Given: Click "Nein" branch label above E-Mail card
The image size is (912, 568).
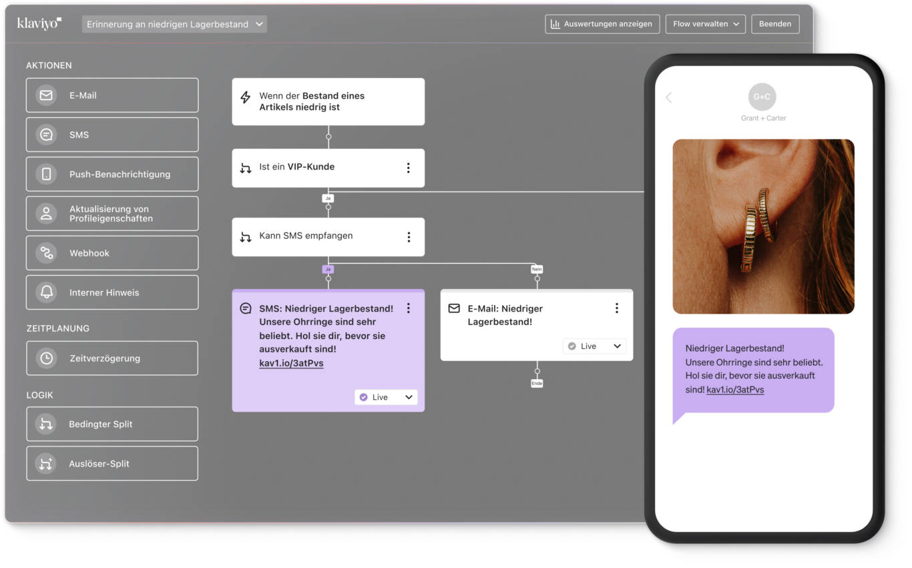Looking at the screenshot, I should (x=537, y=269).
